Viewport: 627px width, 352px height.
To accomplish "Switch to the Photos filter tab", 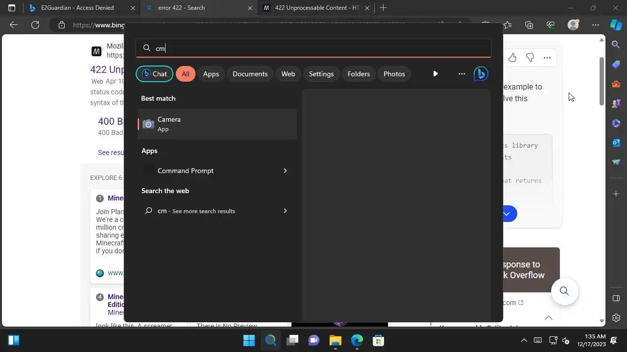I will click(x=394, y=74).
